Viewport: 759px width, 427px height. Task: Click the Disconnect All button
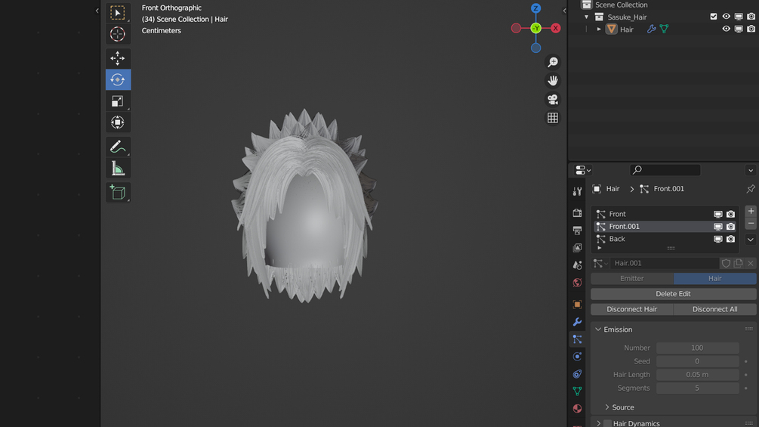[714, 309]
